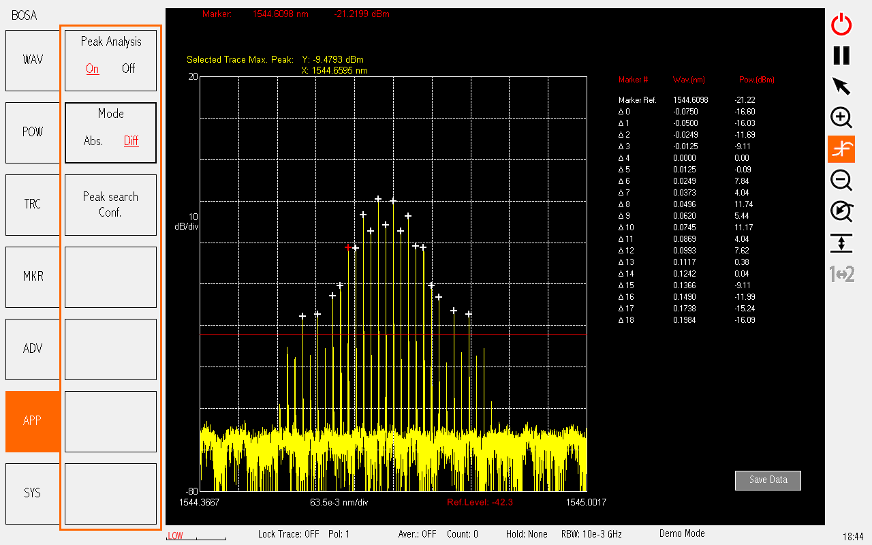
Task: Click the Save Data button
Action: coord(768,480)
